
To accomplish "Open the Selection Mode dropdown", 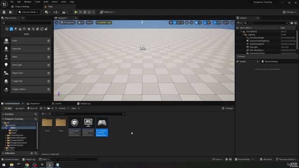I will tap(28, 12).
